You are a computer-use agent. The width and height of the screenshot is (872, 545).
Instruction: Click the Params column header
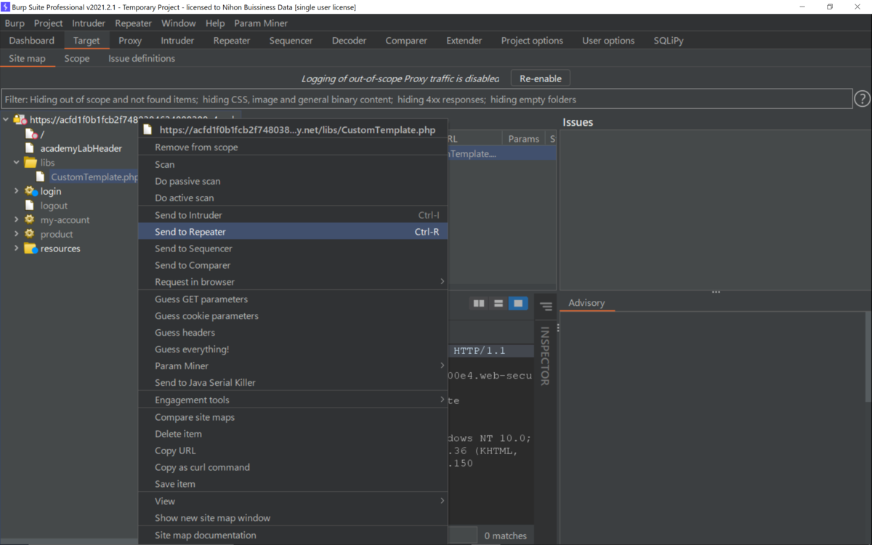point(524,139)
